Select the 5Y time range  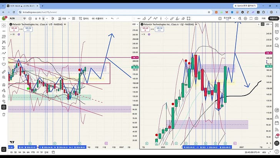click(42, 152)
